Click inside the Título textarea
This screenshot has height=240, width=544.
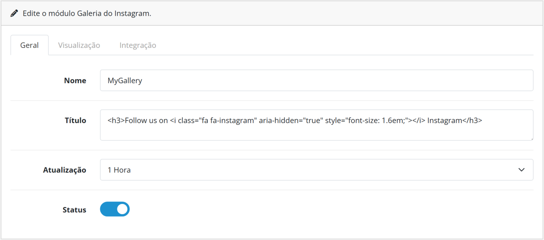317,125
